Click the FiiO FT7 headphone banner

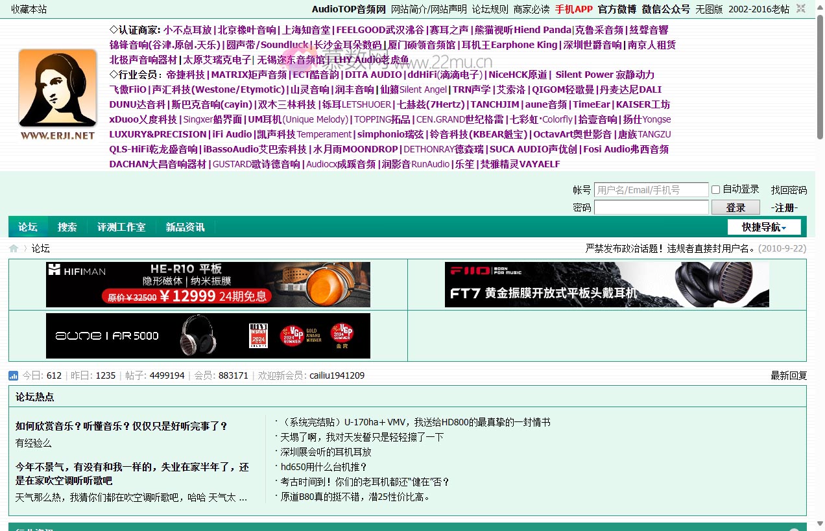point(606,284)
